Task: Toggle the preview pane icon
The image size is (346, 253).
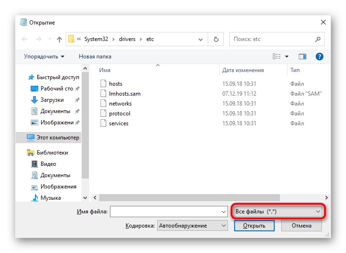Action: [x=302, y=57]
